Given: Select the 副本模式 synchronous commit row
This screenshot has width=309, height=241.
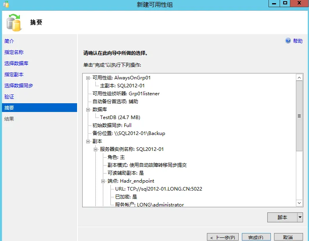Looking at the screenshot, I should click(x=147, y=165).
